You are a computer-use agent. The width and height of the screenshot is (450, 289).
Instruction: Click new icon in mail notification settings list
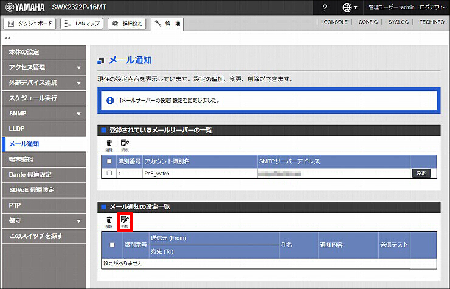click(125, 222)
